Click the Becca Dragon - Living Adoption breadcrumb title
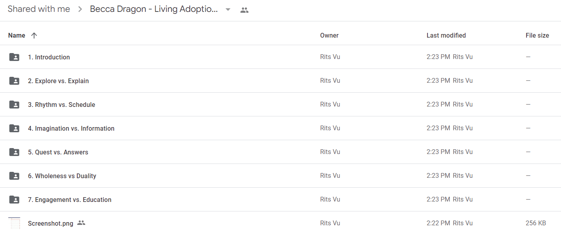561x234 pixels. pyautogui.click(x=154, y=10)
